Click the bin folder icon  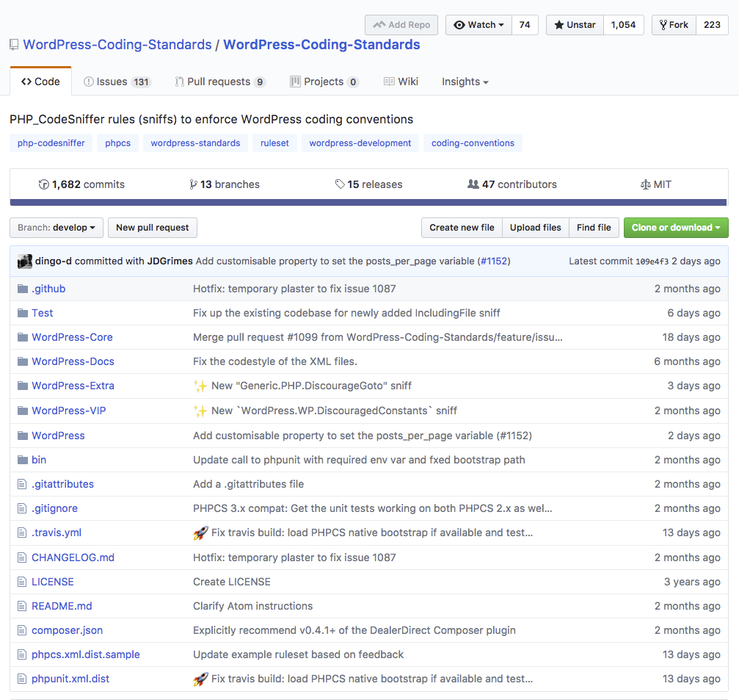[x=23, y=460]
